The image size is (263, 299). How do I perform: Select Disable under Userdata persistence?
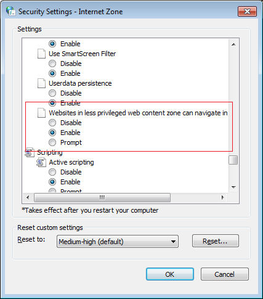point(52,93)
